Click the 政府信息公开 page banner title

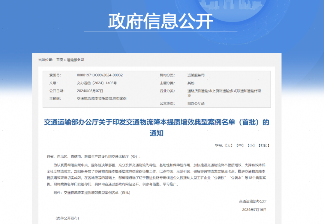pos(160,21)
